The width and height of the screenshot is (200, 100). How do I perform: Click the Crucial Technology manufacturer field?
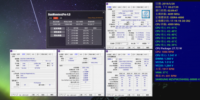point(126,64)
